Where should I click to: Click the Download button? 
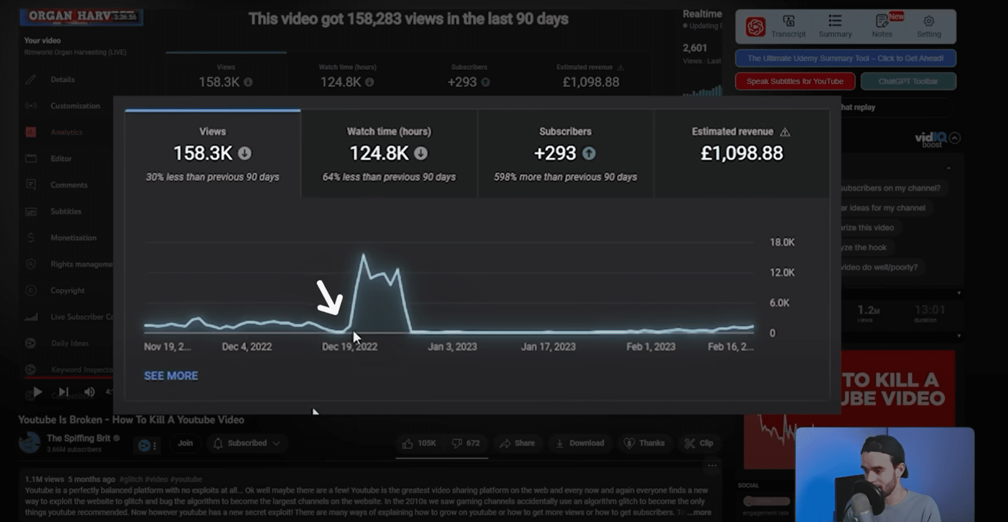(580, 443)
